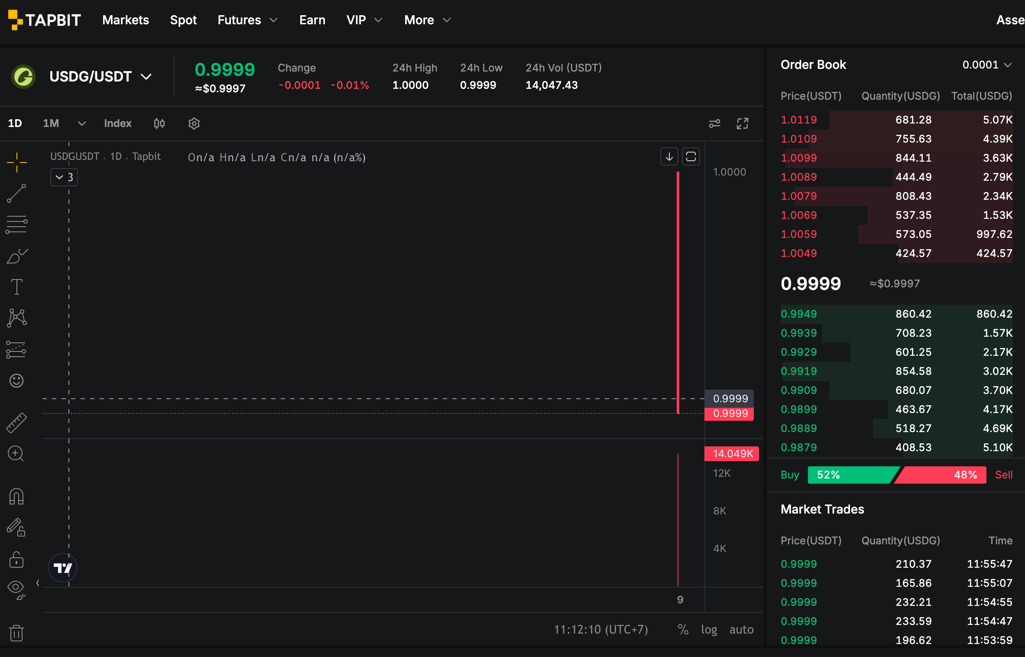Toggle log scale on chart
The width and height of the screenshot is (1025, 657).
pos(709,629)
